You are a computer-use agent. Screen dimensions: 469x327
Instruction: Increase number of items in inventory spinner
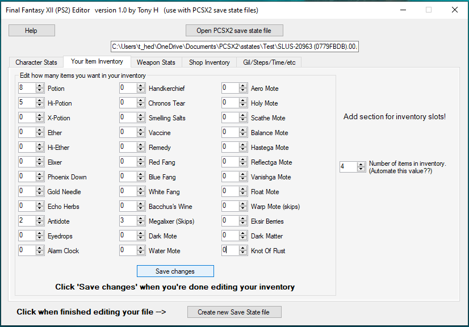tap(361, 164)
